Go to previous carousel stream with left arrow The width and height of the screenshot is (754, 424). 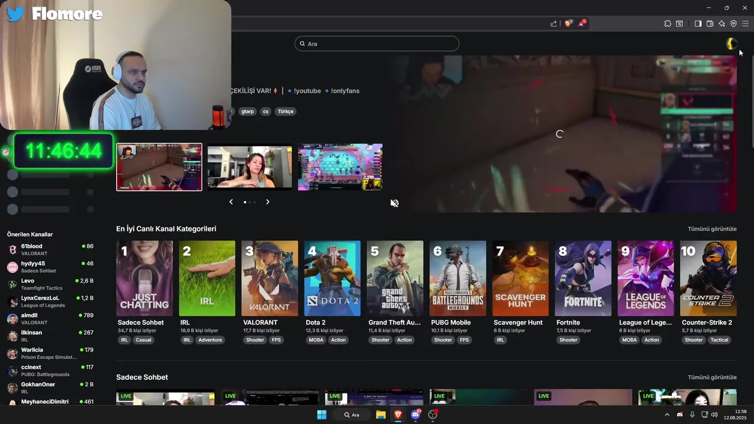(x=231, y=202)
